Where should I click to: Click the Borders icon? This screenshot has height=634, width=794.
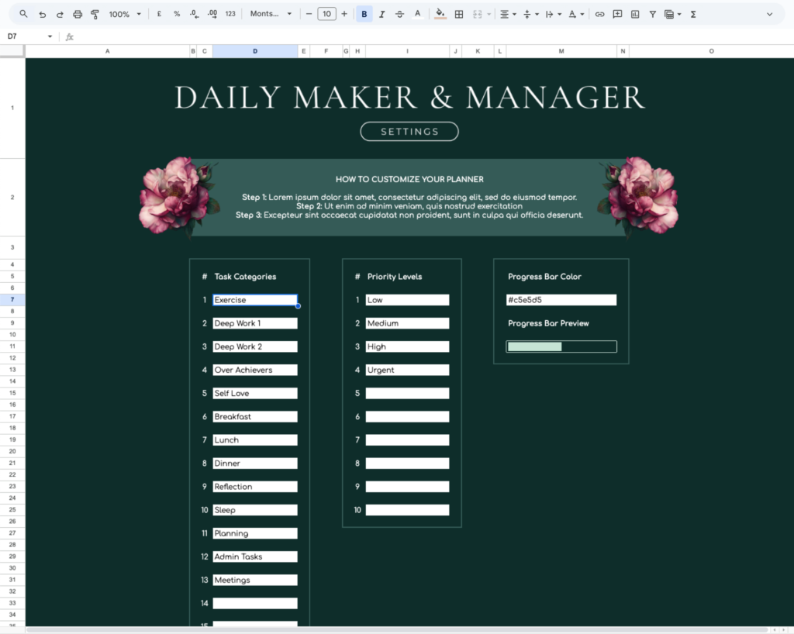pos(457,13)
